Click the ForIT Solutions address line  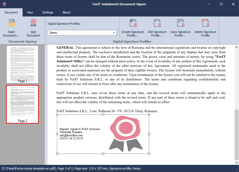point(107,111)
